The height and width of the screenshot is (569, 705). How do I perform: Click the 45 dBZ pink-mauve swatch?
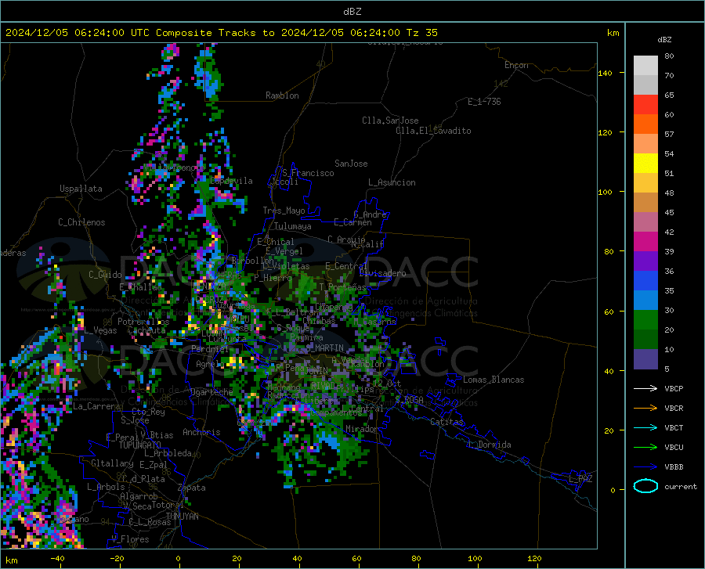tap(645, 222)
